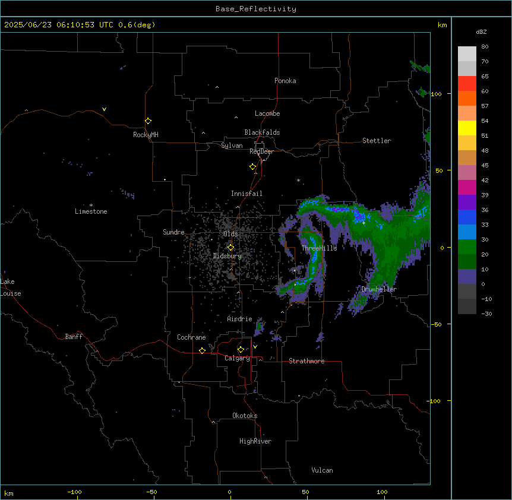
Task: Click the orange swatch between 60 and 57
Action: [x=467, y=98]
